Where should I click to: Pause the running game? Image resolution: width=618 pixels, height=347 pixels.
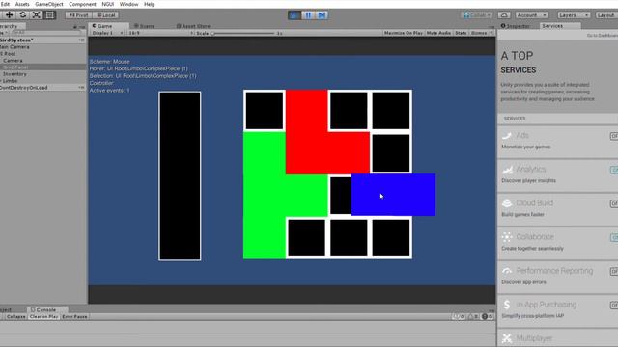308,15
